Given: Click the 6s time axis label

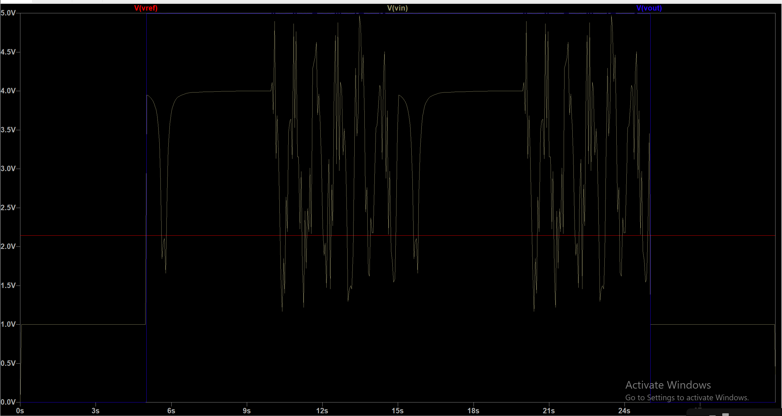Looking at the screenshot, I should point(171,411).
